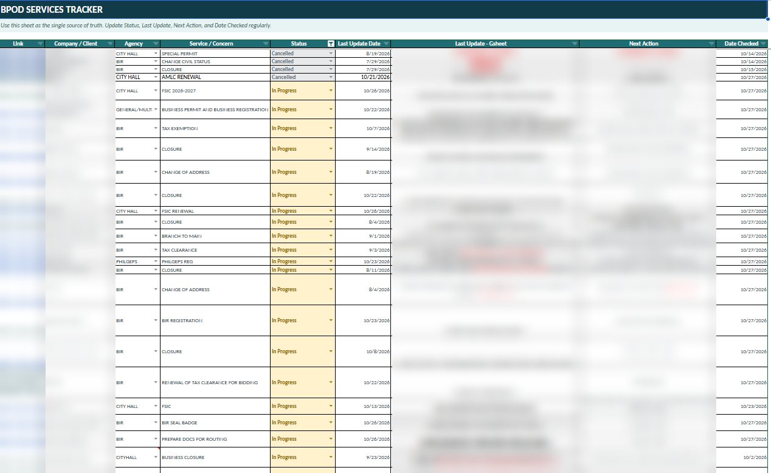Expand the Status dropdown for BIR SEAL BADGE row
The image size is (771, 473).
331,423
